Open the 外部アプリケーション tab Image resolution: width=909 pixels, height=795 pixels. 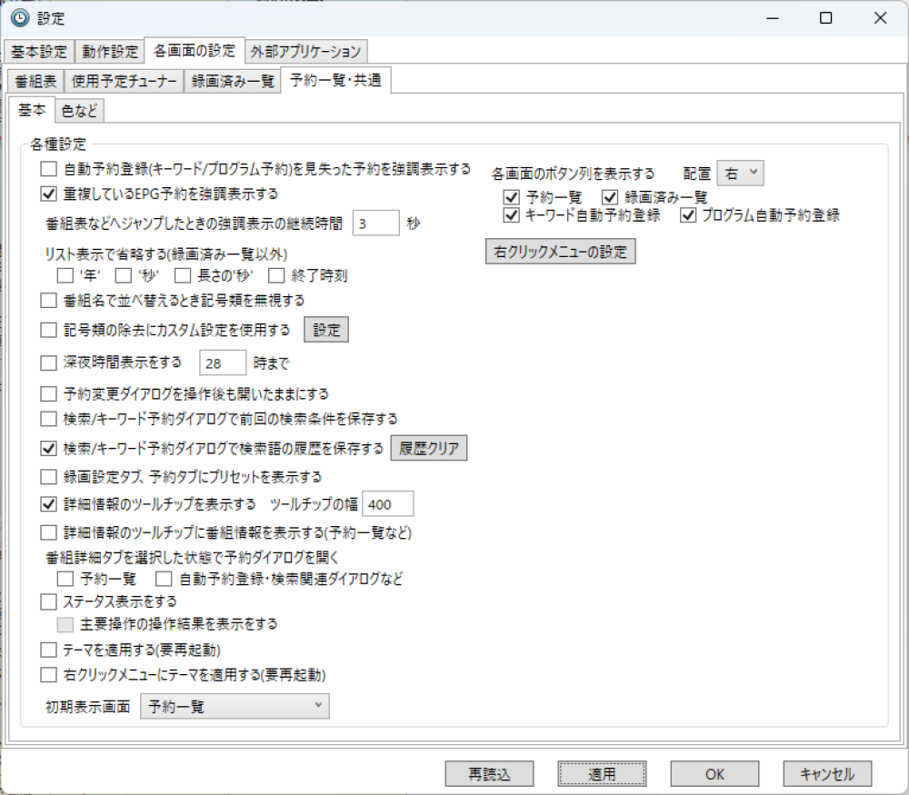305,52
